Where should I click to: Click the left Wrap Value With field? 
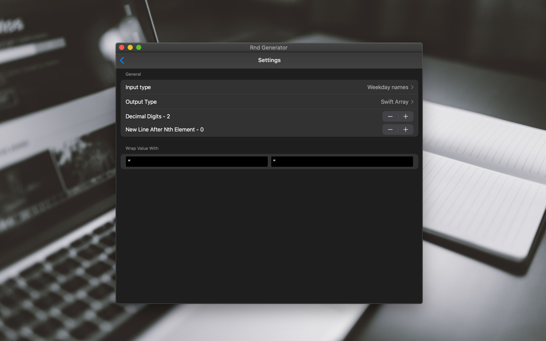coord(197,162)
